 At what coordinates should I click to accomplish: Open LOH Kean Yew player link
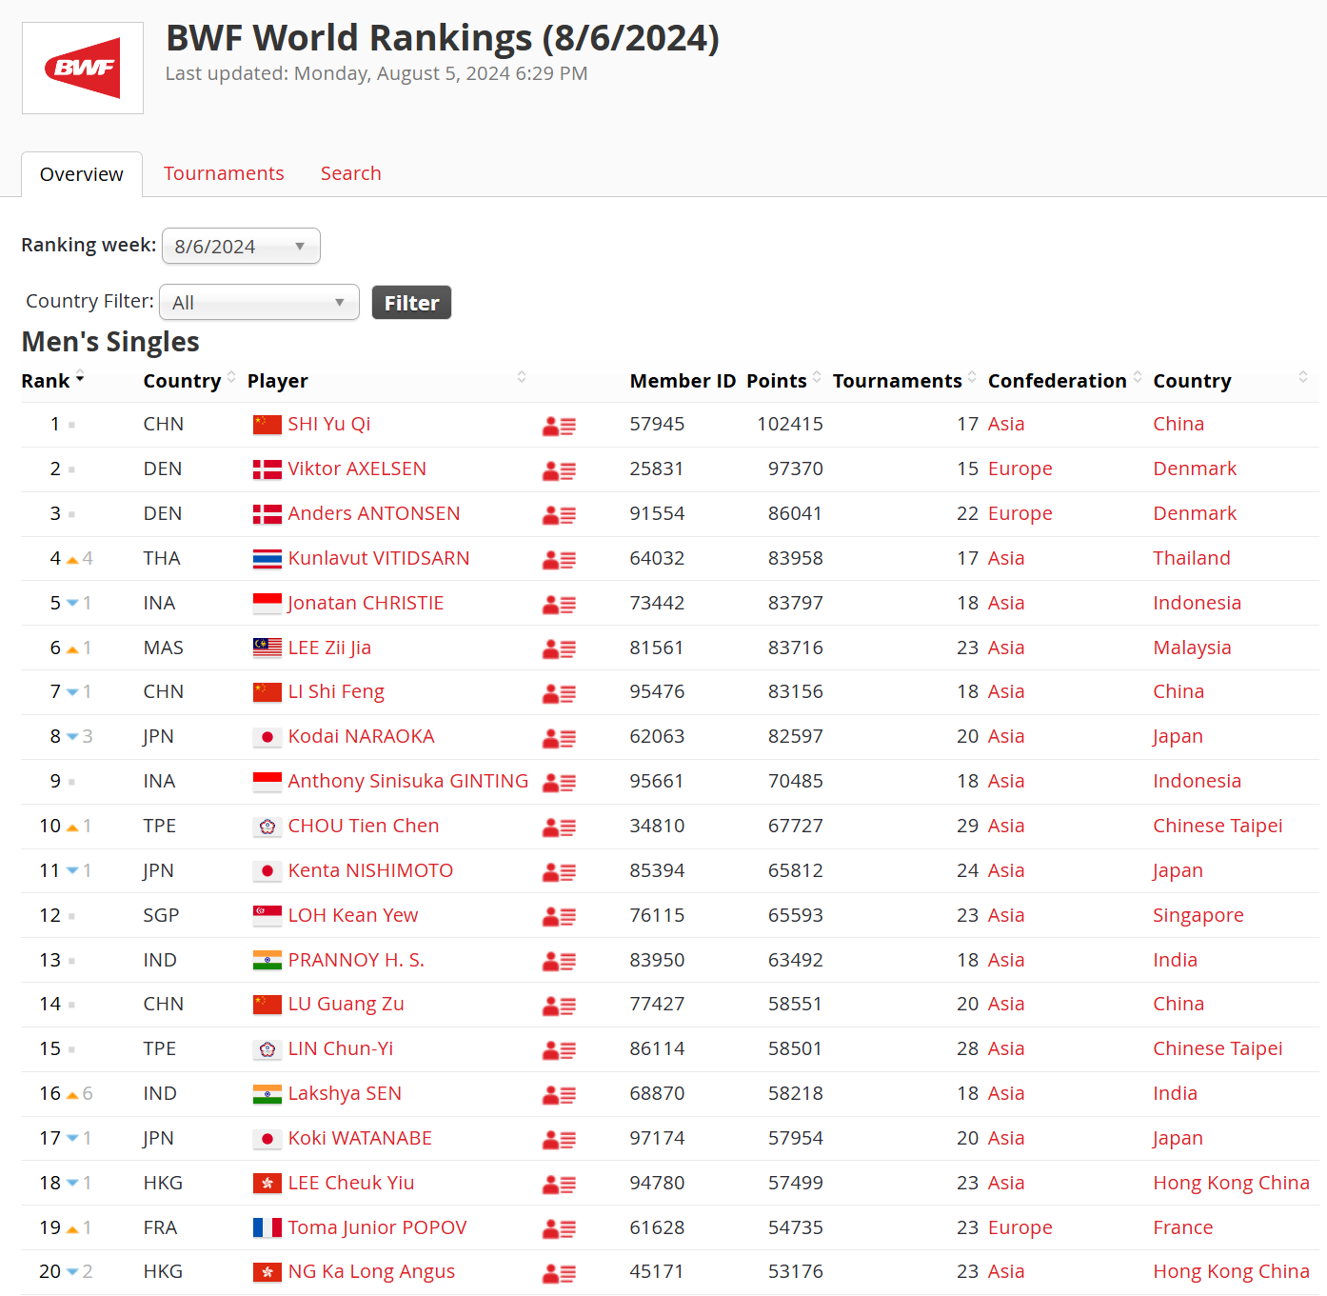(353, 915)
